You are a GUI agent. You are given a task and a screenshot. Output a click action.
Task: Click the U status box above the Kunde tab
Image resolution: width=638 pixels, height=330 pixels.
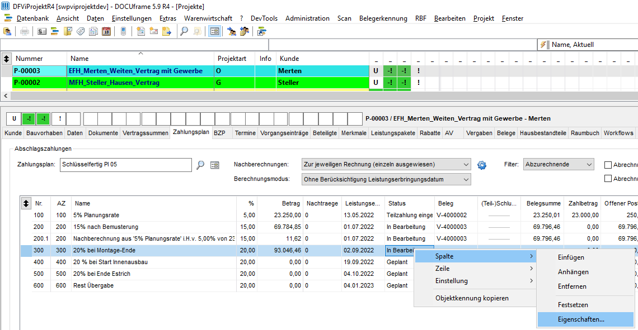pos(14,118)
